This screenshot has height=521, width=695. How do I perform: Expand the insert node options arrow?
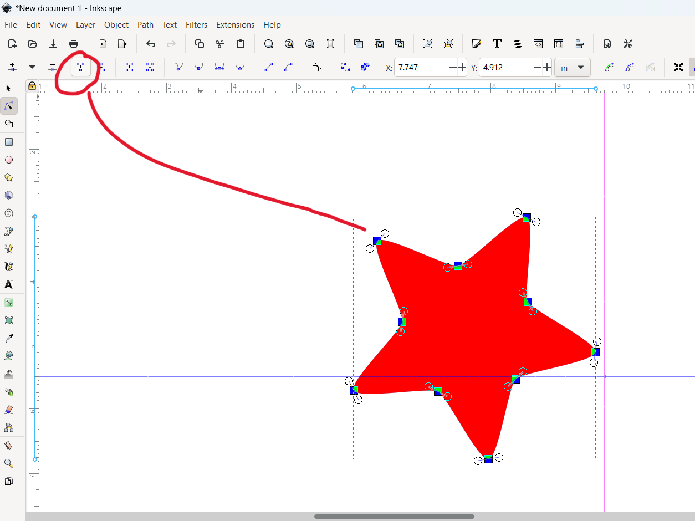32,67
